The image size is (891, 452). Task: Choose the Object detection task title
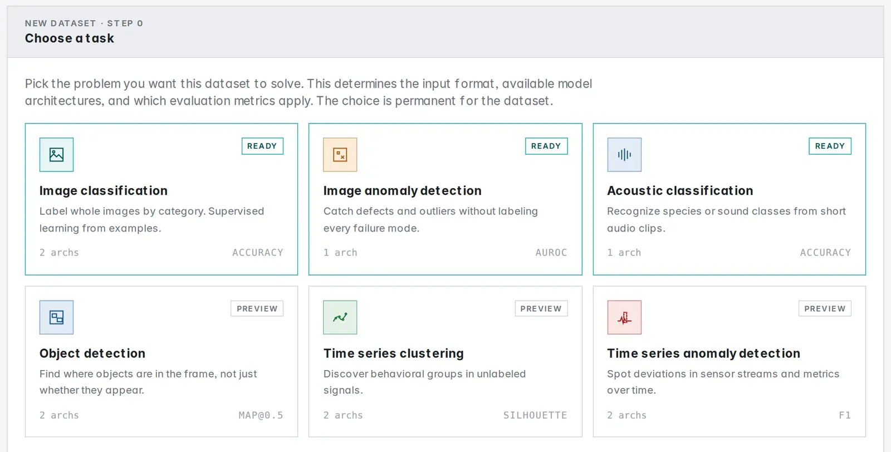tap(92, 353)
